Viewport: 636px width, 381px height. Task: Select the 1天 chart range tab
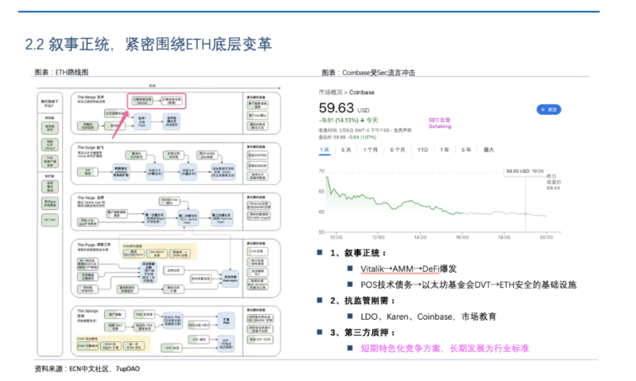(x=324, y=150)
